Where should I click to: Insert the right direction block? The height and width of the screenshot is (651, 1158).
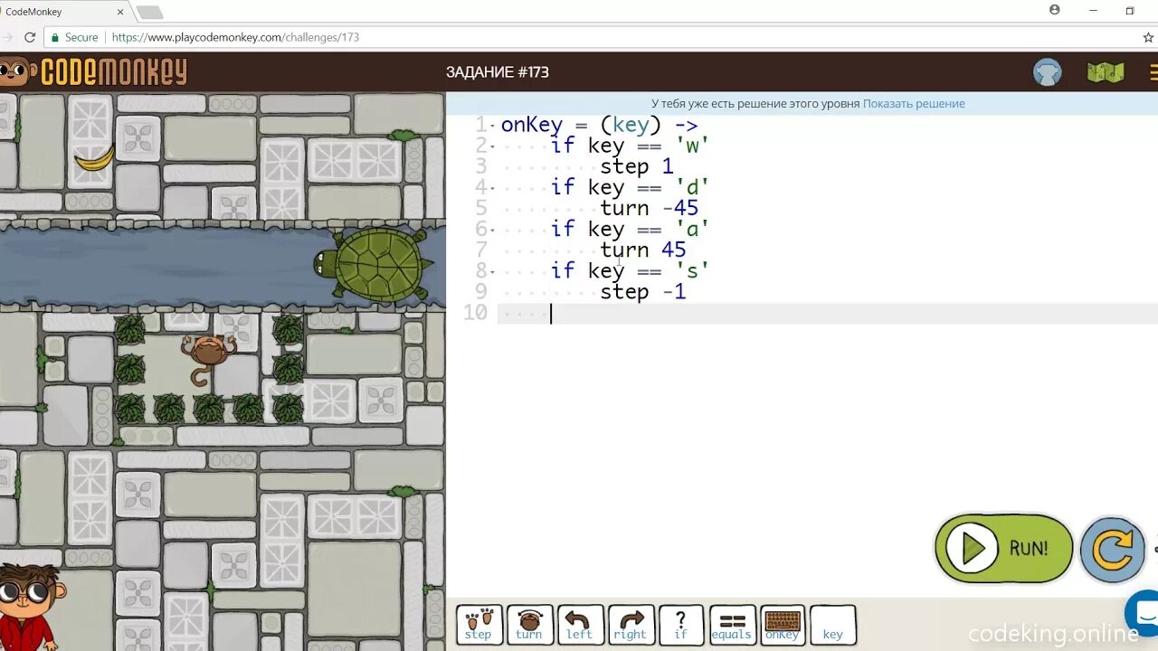tap(631, 625)
